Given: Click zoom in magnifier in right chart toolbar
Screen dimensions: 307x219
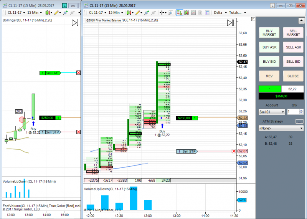Looking at the screenshot, I should (147, 13).
